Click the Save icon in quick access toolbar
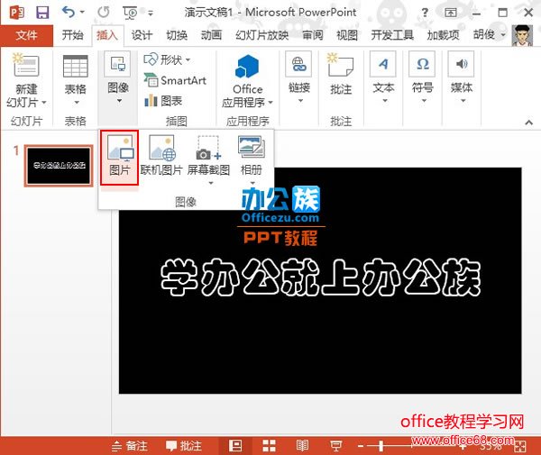This screenshot has width=541, height=455. (x=42, y=13)
